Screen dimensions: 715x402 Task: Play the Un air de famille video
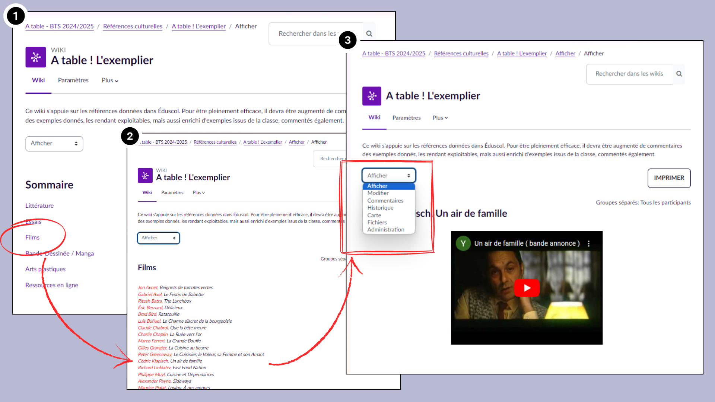(527, 288)
